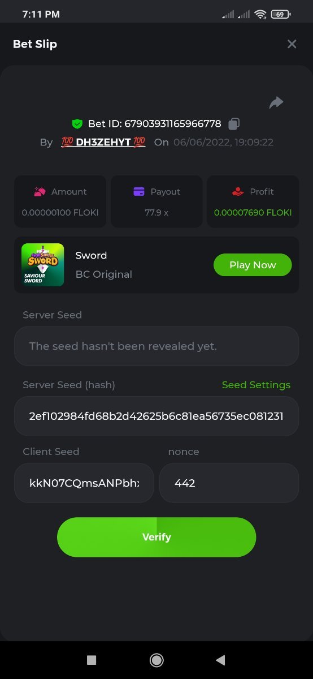The height and width of the screenshot is (679, 313).
Task: Select the nonce field showing 442
Action: tap(229, 483)
